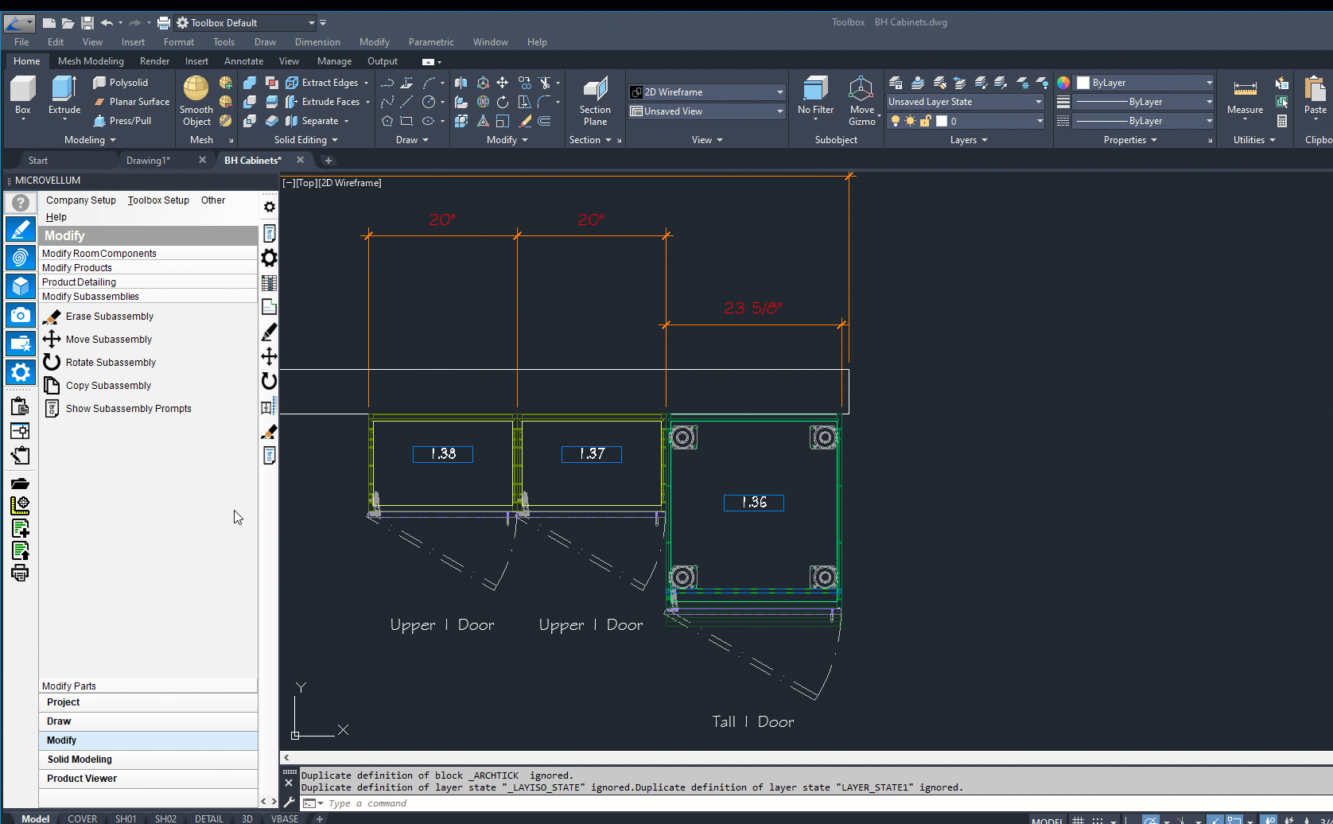Click Modify Room Components
The width and height of the screenshot is (1333, 824).
pyautogui.click(x=99, y=254)
